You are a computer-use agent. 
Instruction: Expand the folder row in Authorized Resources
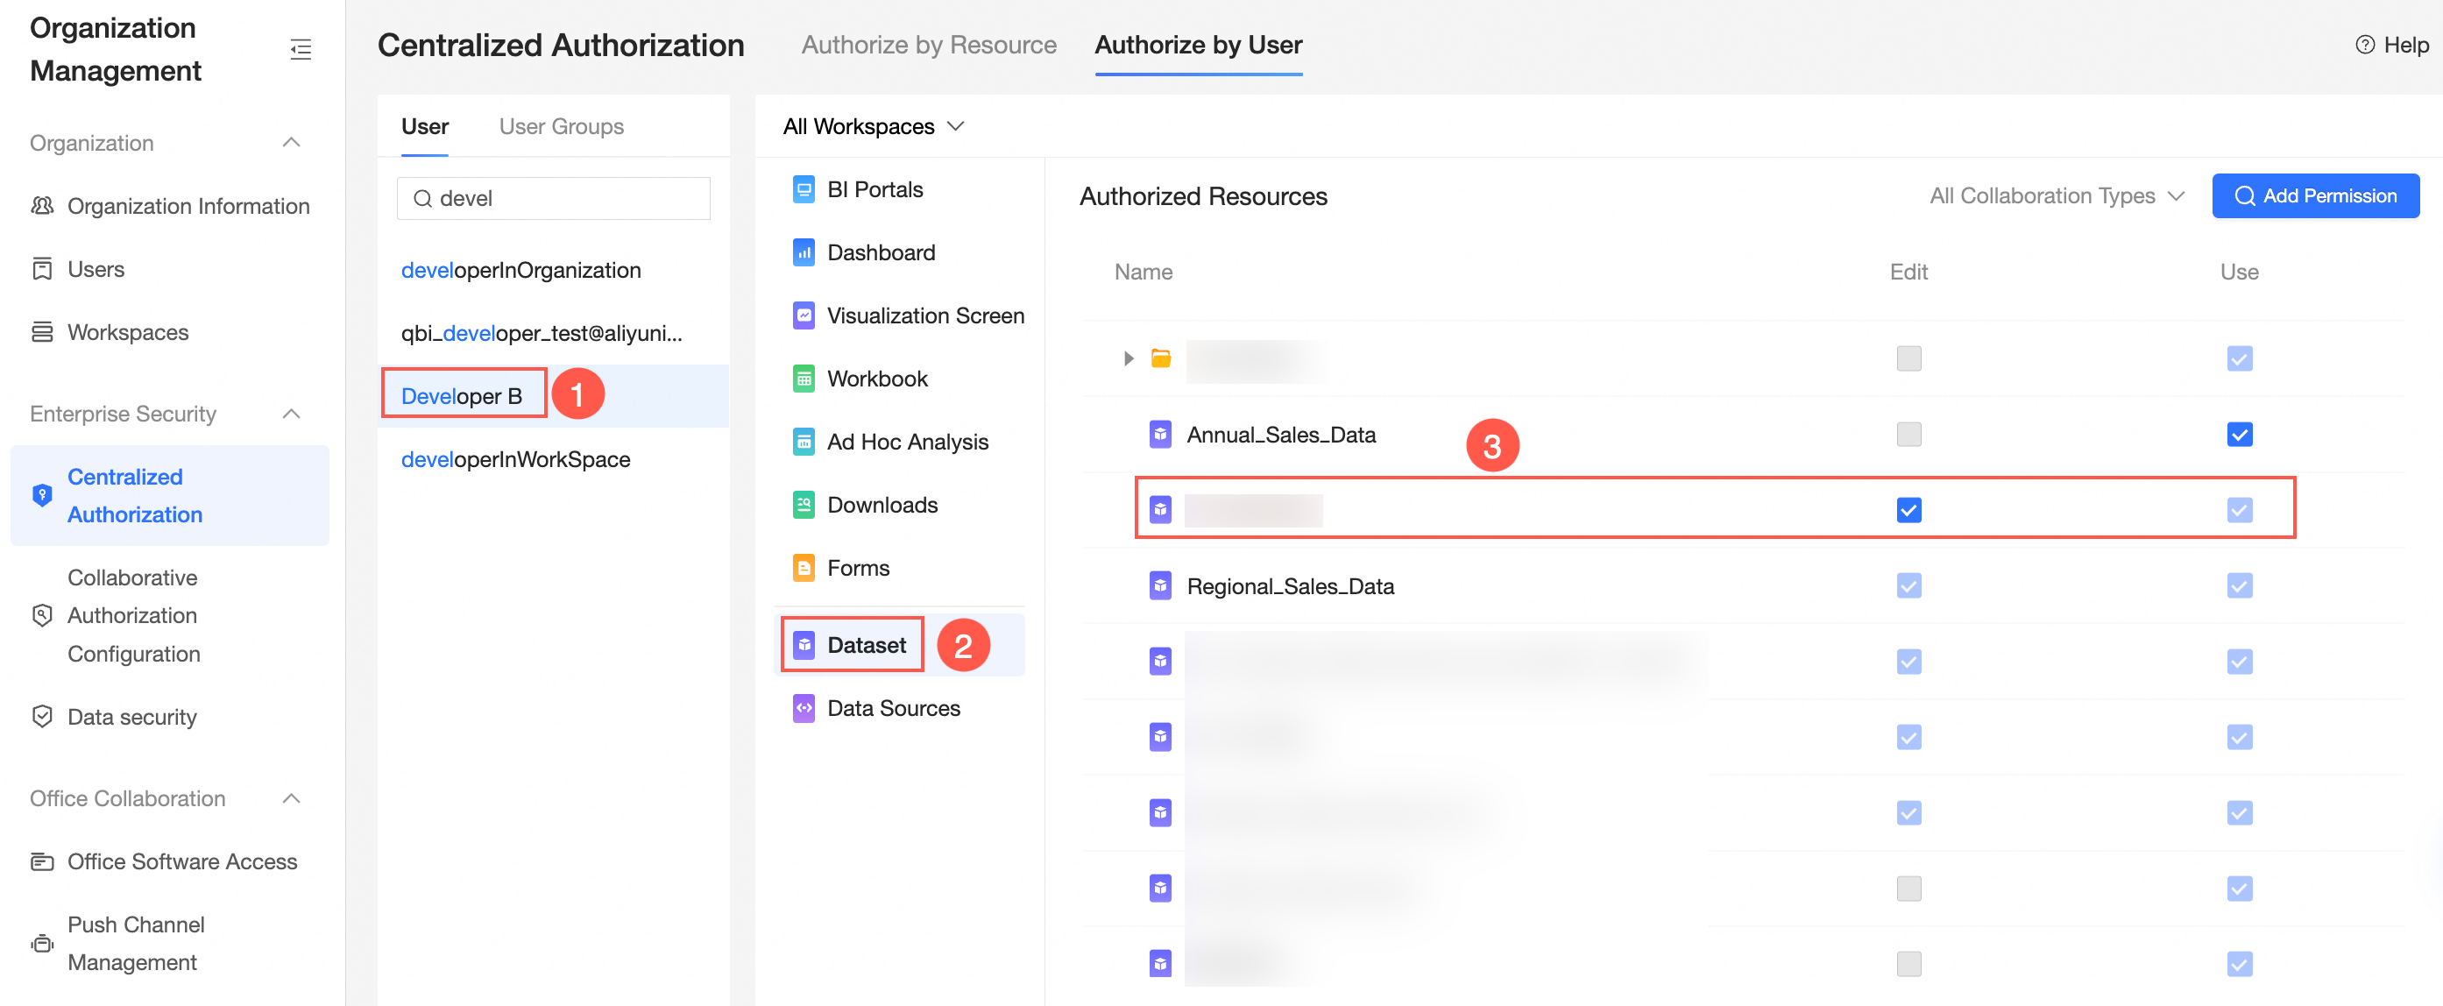(1128, 358)
